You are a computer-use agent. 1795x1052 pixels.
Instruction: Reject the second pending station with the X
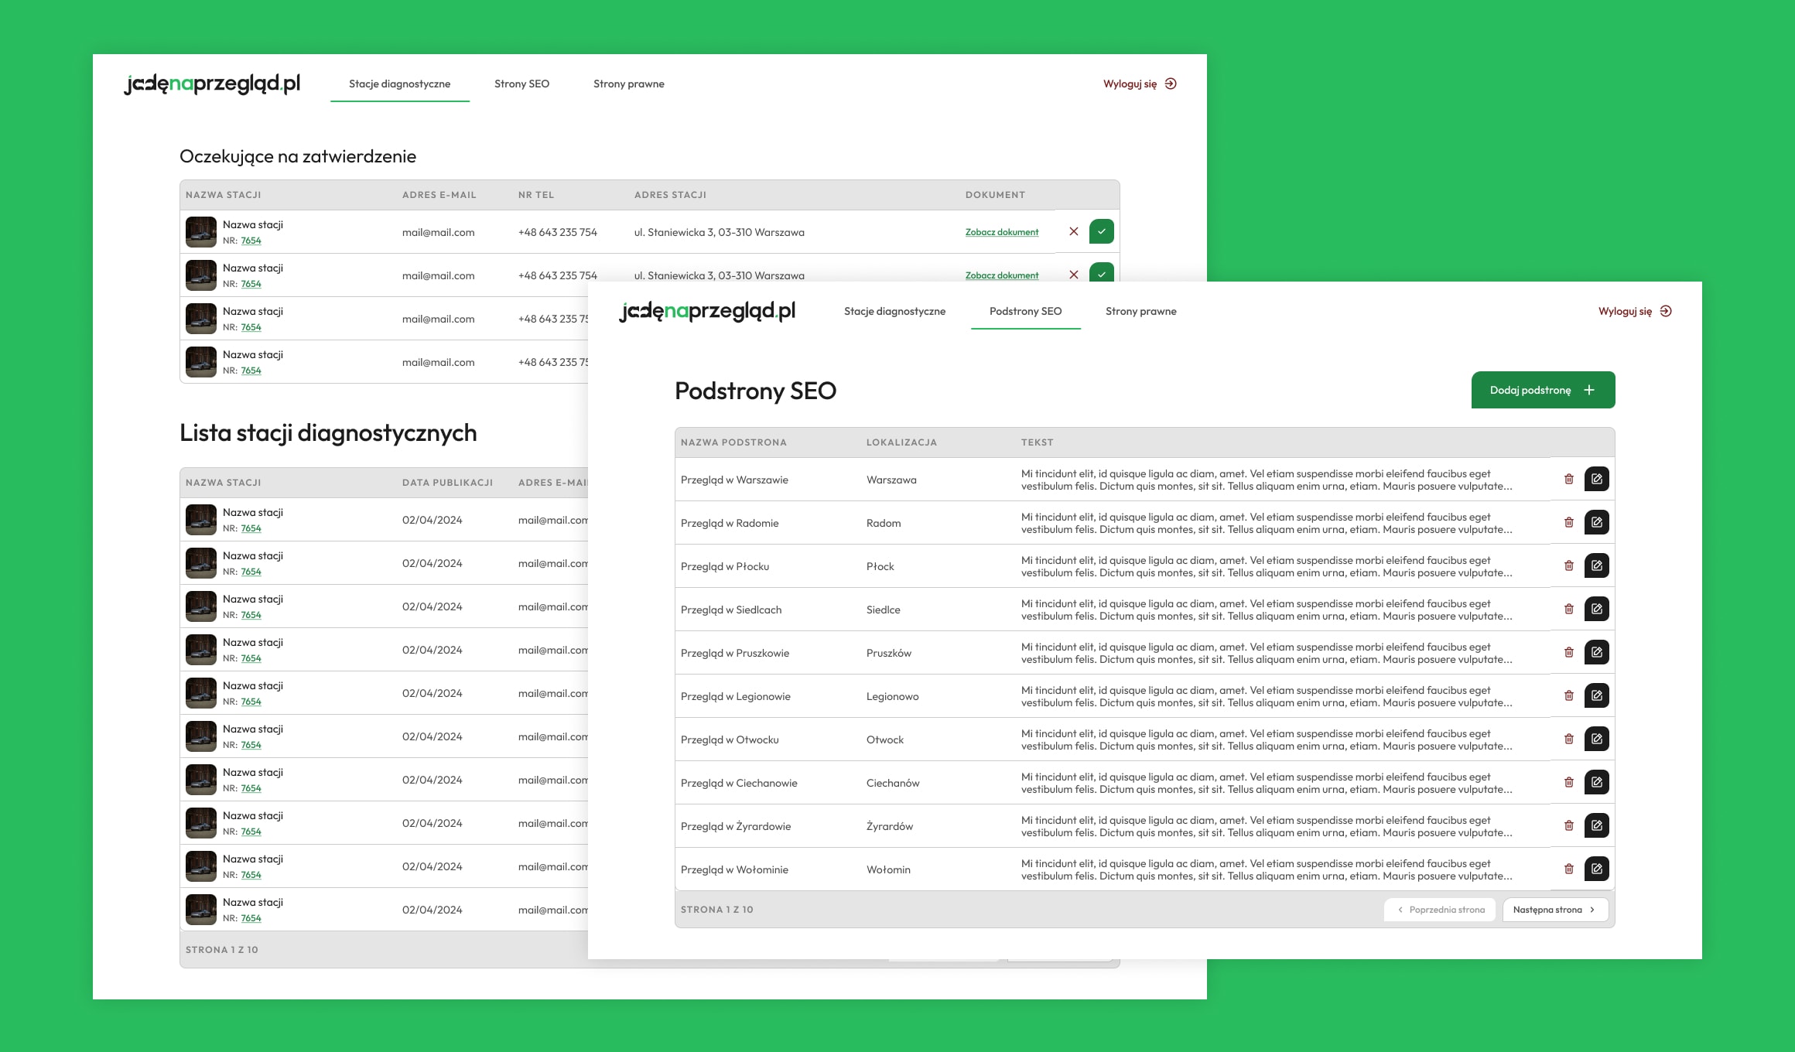coord(1074,275)
